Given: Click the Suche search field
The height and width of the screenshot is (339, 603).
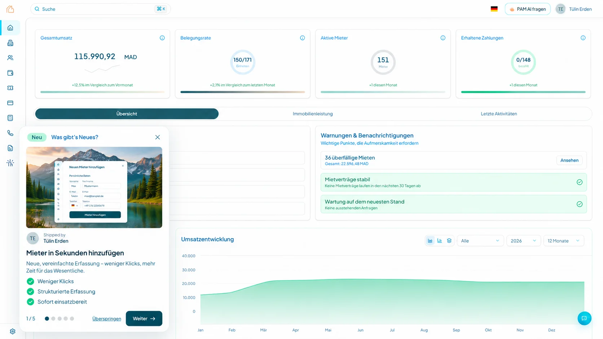Looking at the screenshot, I should [x=101, y=9].
